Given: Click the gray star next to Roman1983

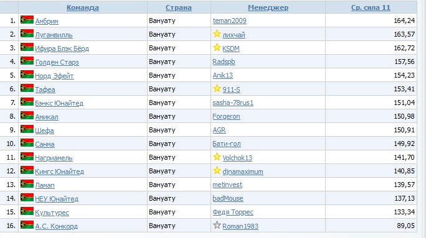Looking at the screenshot, I should (x=217, y=225).
